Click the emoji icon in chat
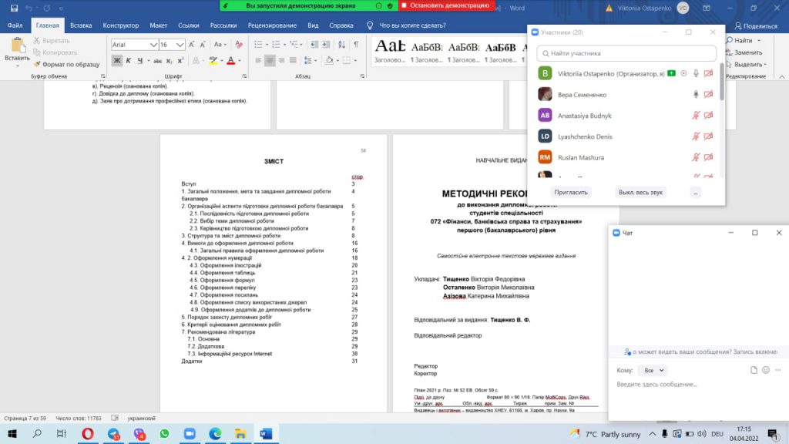 (766, 370)
